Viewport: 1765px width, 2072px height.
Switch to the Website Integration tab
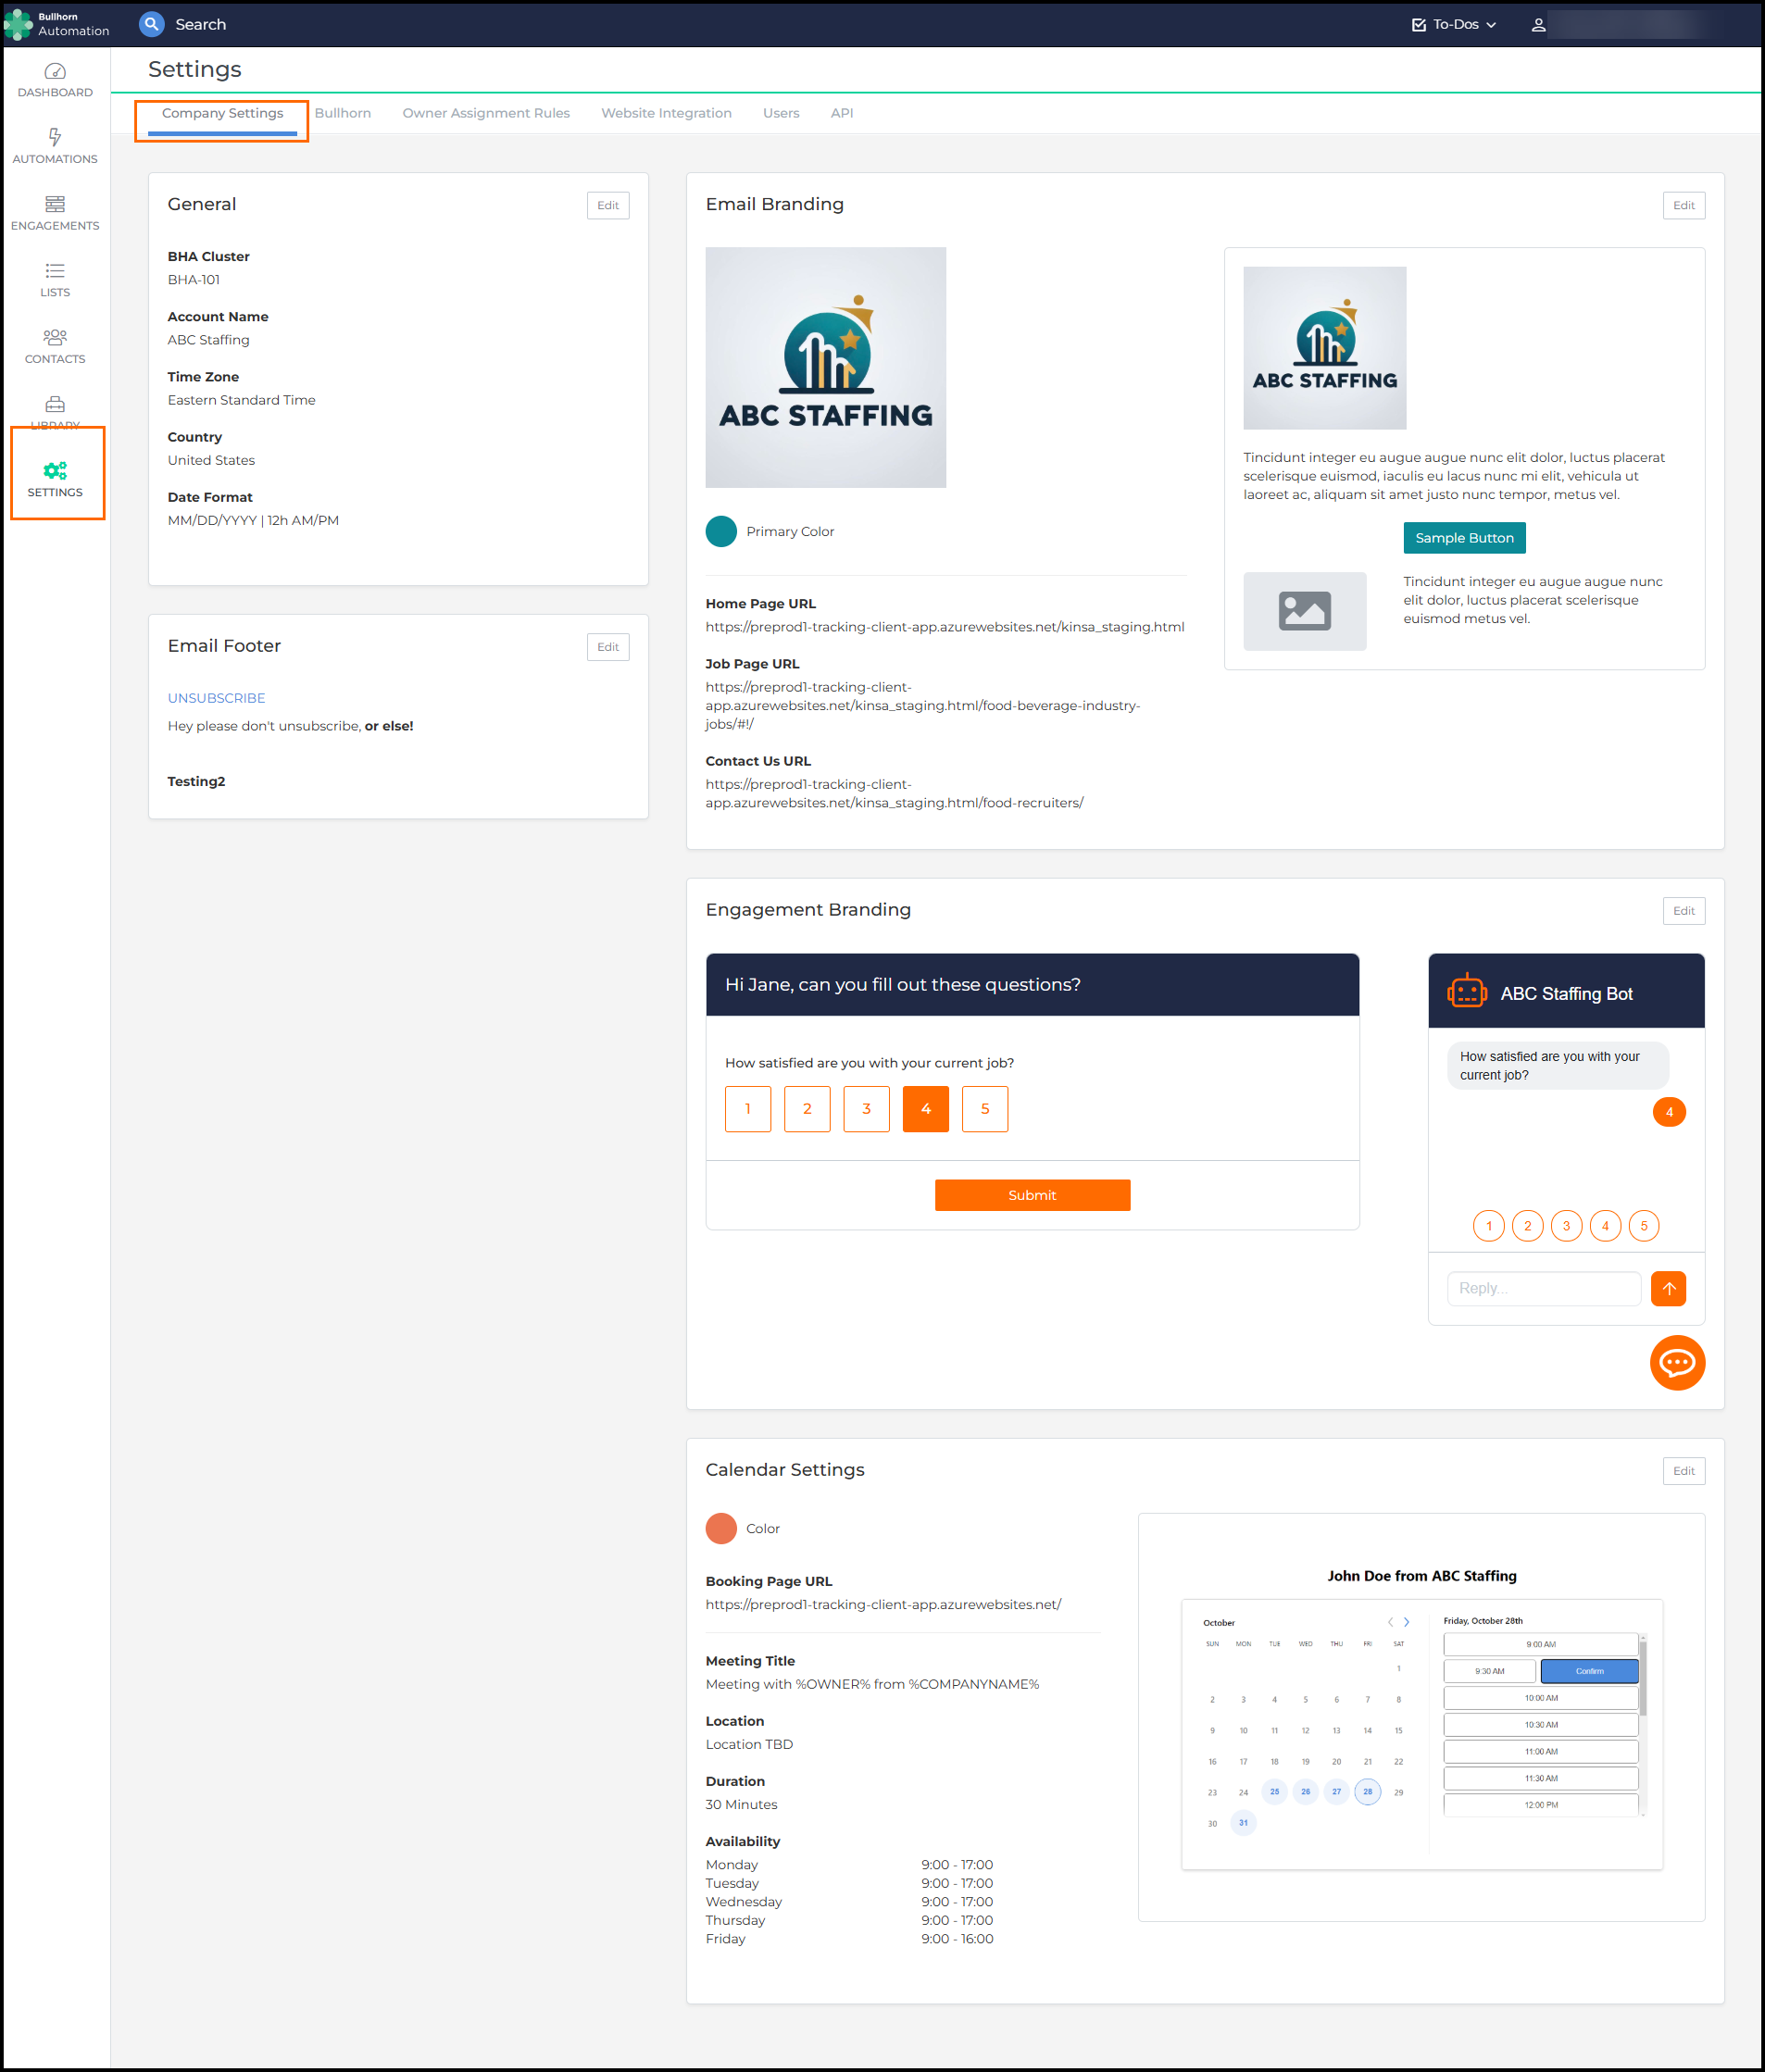pos(666,113)
